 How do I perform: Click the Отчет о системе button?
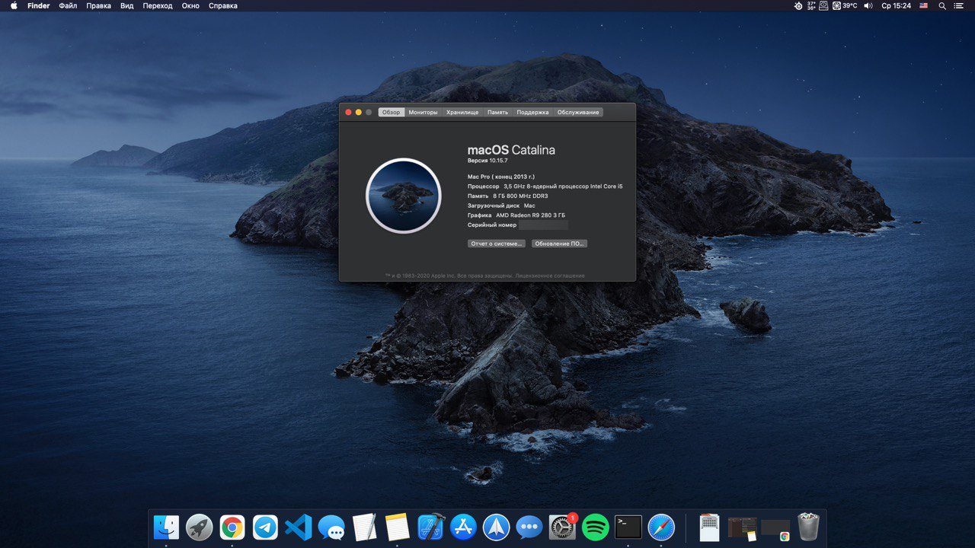496,244
